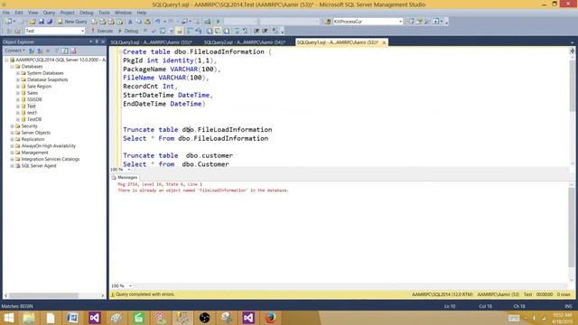The width and height of the screenshot is (578, 325).
Task: Click Decrease Indent icon
Action: [256, 31]
